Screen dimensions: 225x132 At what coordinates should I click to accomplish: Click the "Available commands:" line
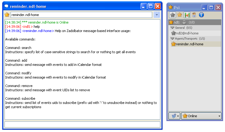point(20,39)
